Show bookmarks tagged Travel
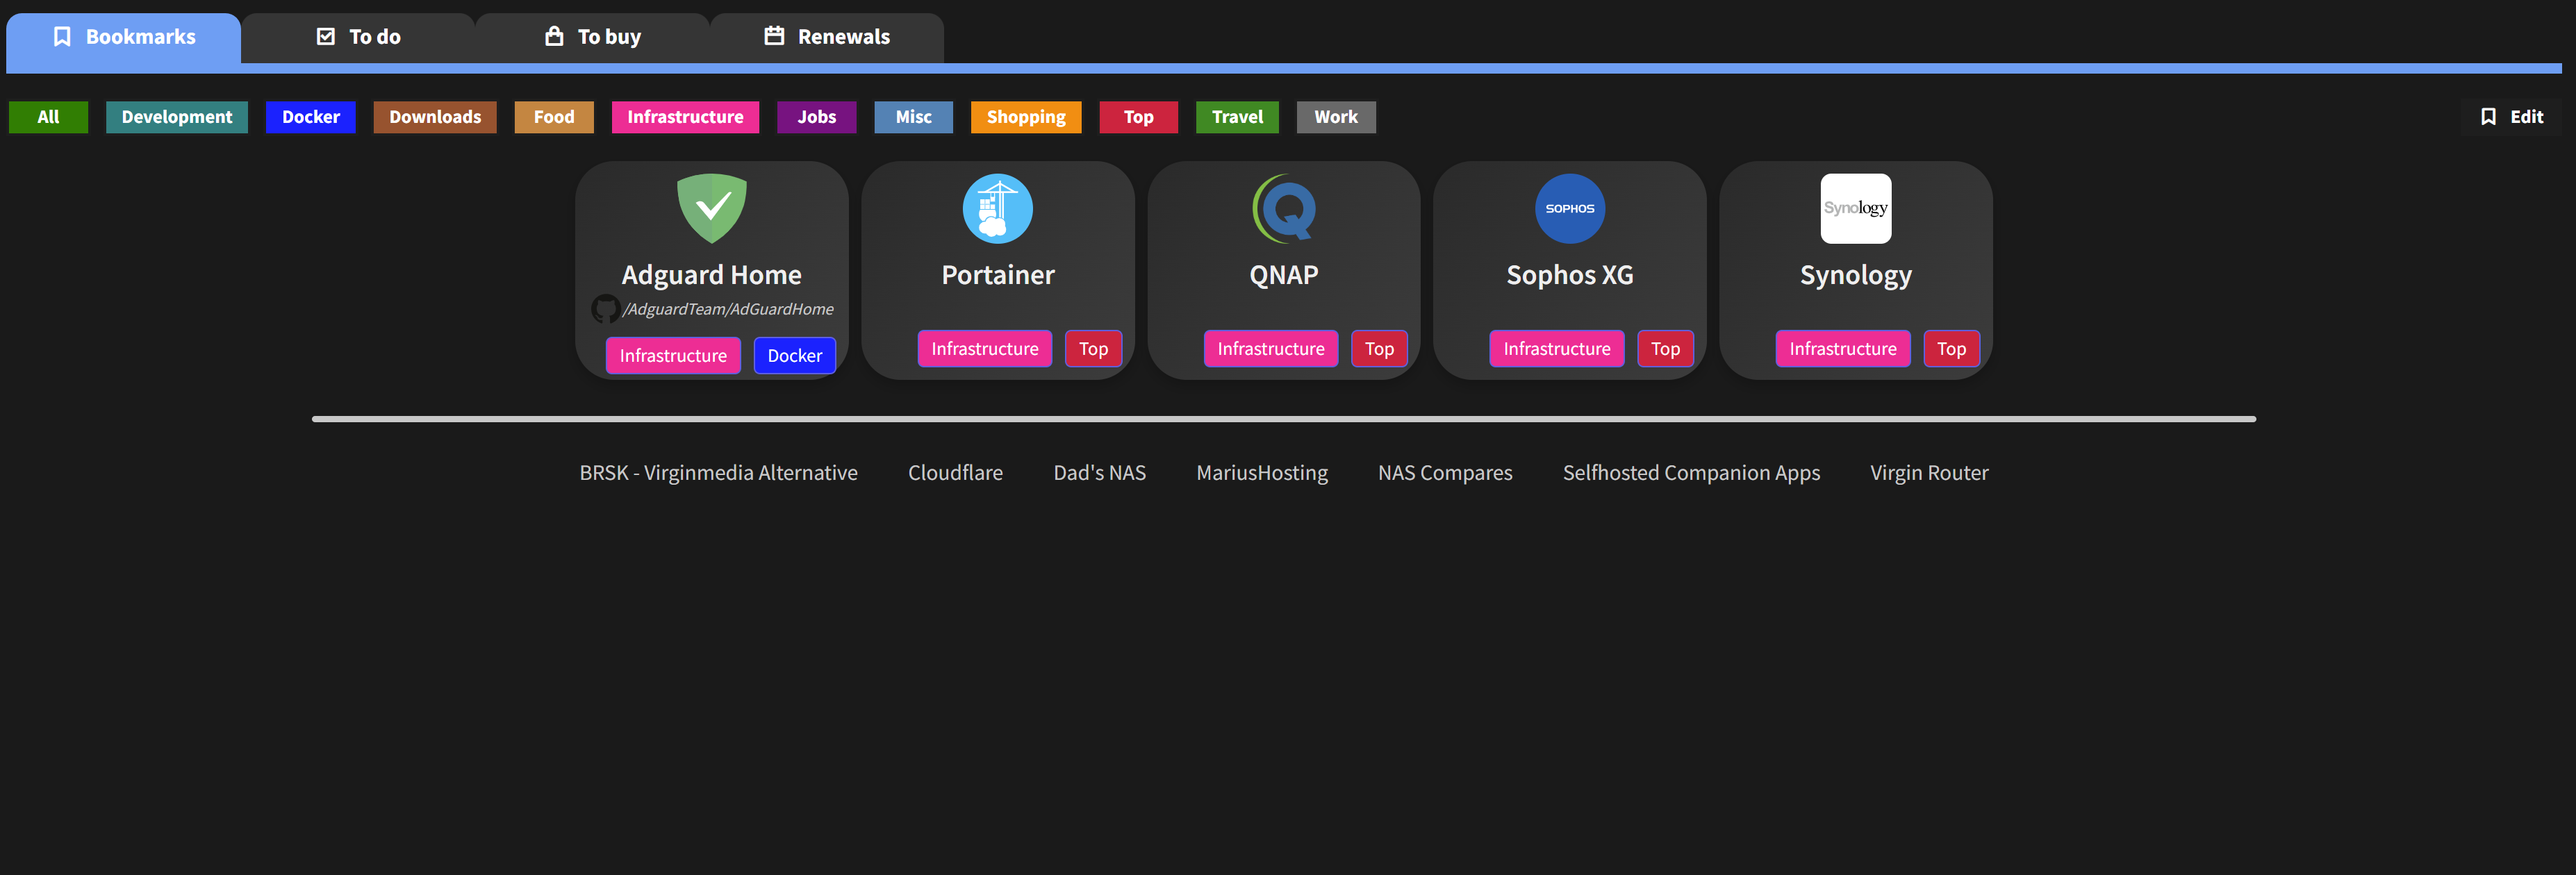This screenshot has height=875, width=2576. pos(1238,117)
